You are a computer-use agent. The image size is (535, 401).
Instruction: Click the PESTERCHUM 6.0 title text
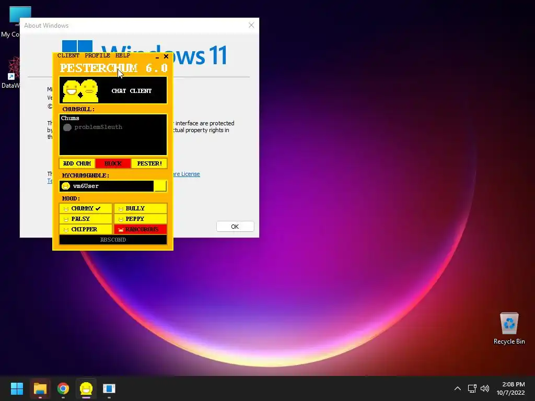pyautogui.click(x=113, y=68)
